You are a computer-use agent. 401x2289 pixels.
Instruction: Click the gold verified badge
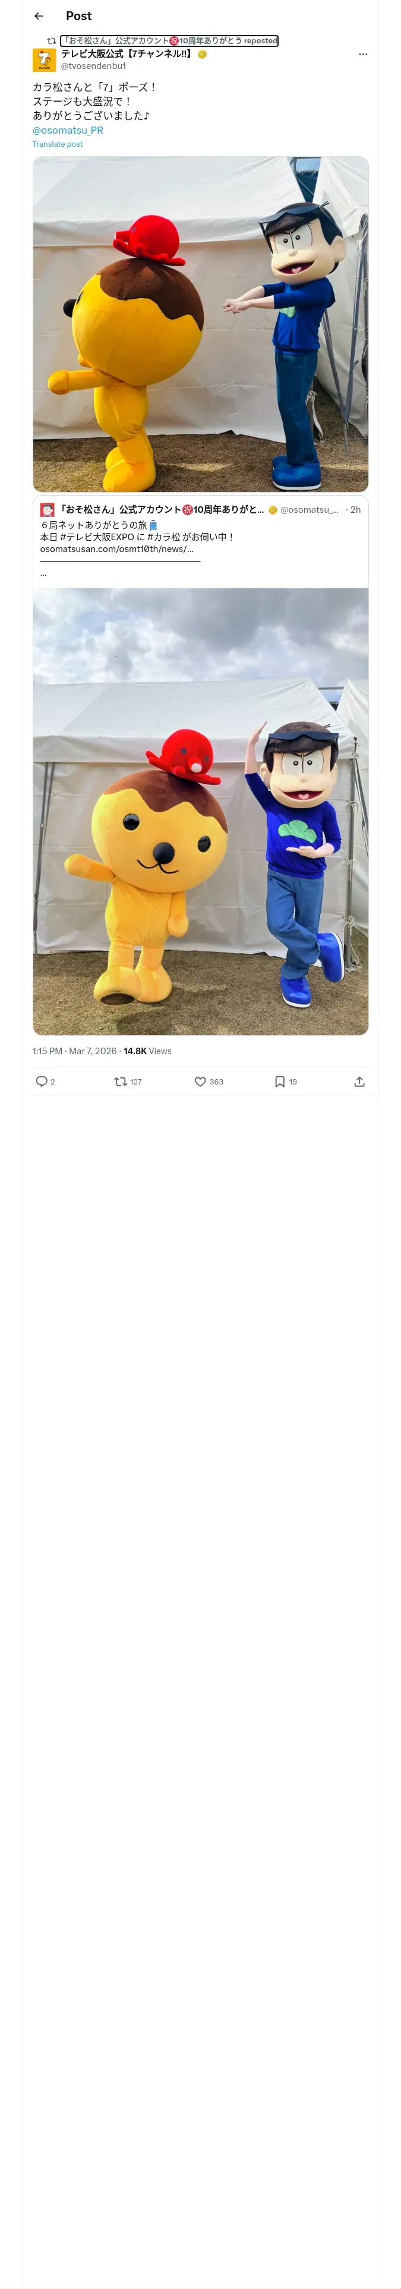(x=203, y=54)
